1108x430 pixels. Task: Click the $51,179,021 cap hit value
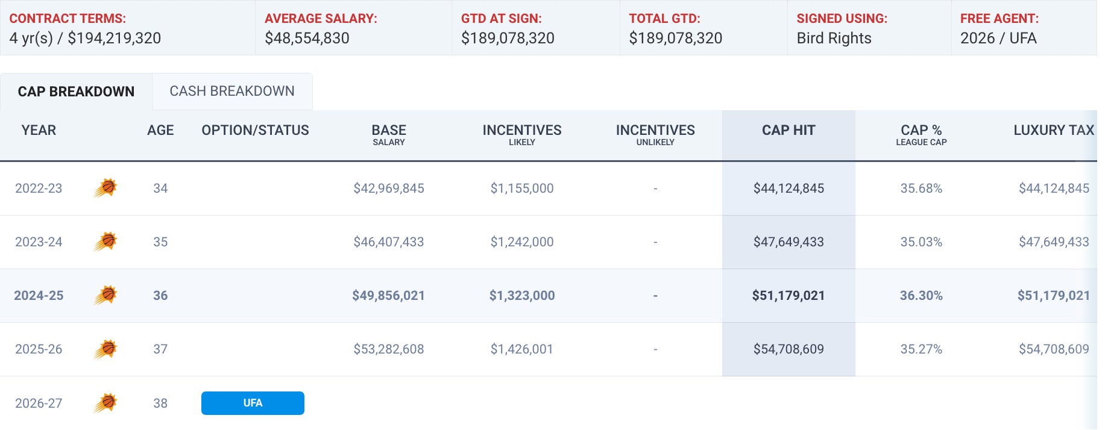coord(788,296)
